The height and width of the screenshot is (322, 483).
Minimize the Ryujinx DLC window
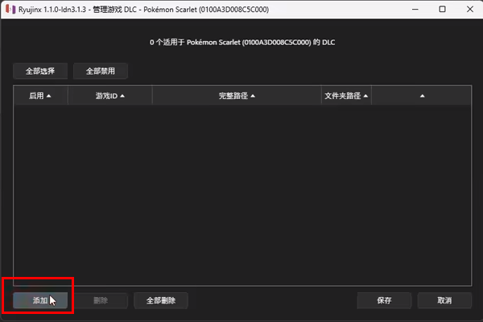tap(415, 9)
